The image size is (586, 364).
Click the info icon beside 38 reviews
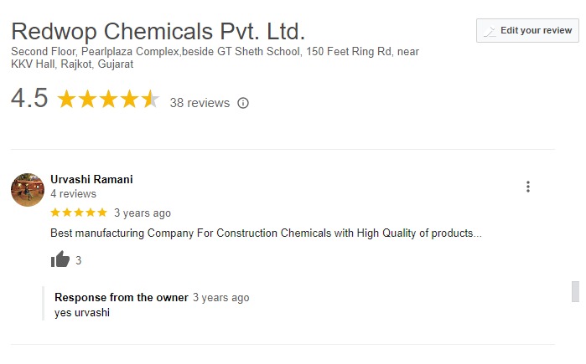click(x=243, y=103)
